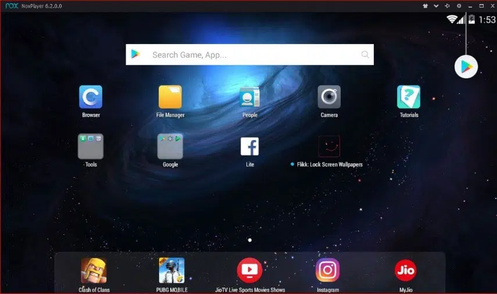Click into Search Game, App field
This screenshot has height=294, width=497.
click(x=250, y=55)
